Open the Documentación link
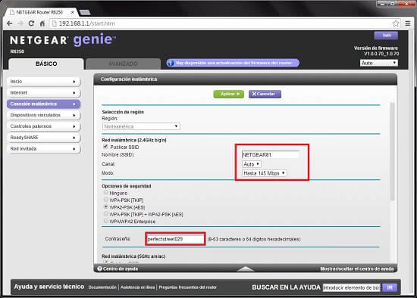Screen dimensions: 417x298 (x=102, y=287)
